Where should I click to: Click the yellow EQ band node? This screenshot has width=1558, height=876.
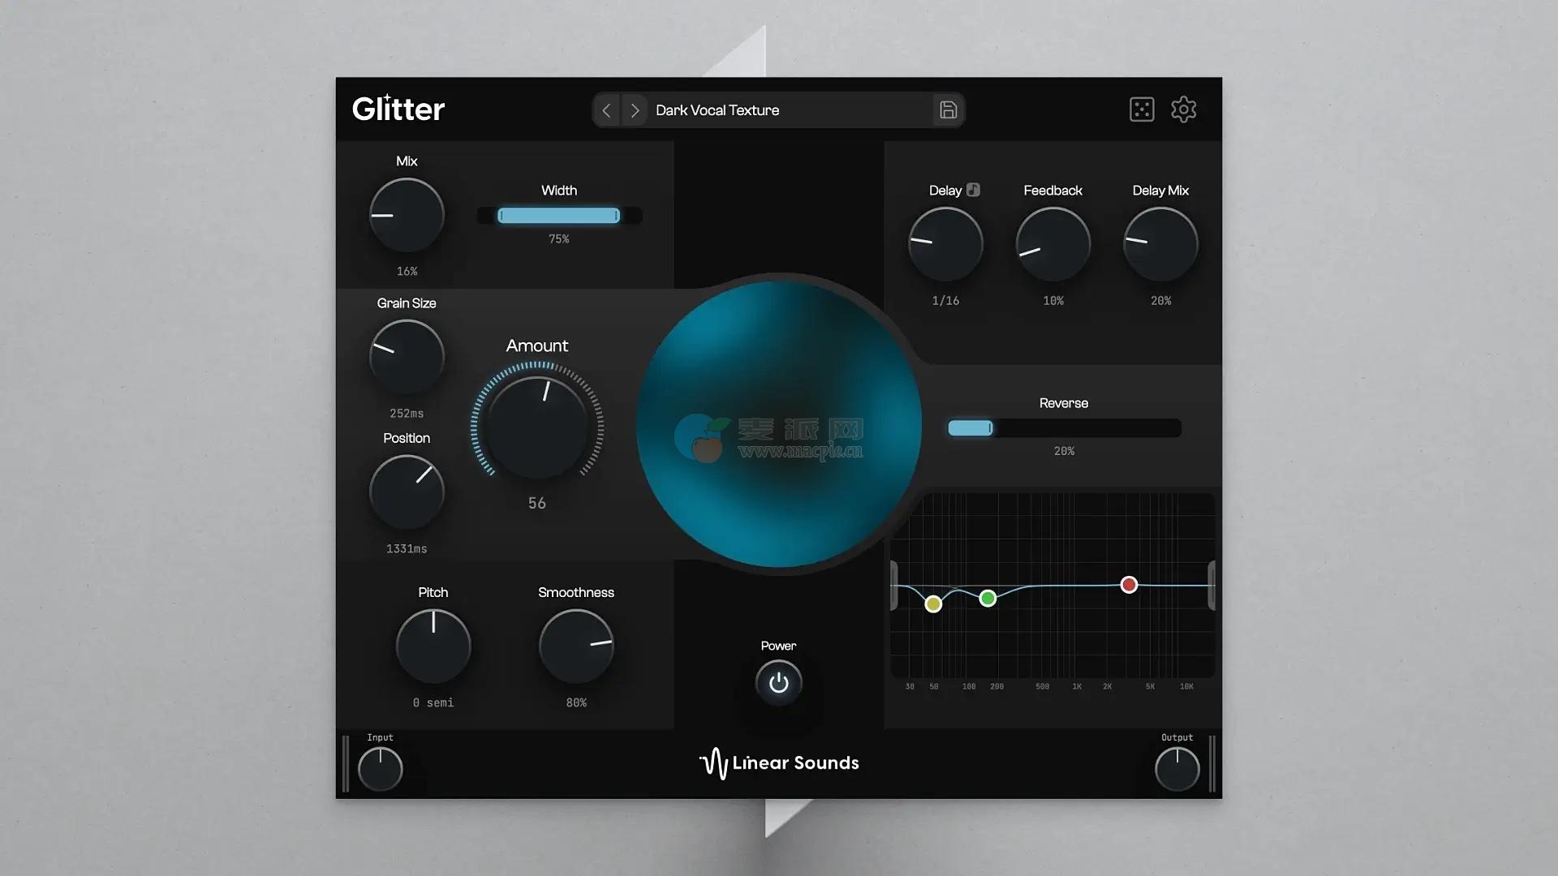coord(933,603)
